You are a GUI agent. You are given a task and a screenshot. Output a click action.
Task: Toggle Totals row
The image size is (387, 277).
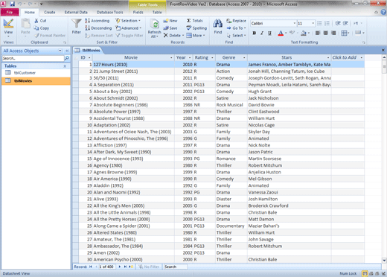pos(195,21)
